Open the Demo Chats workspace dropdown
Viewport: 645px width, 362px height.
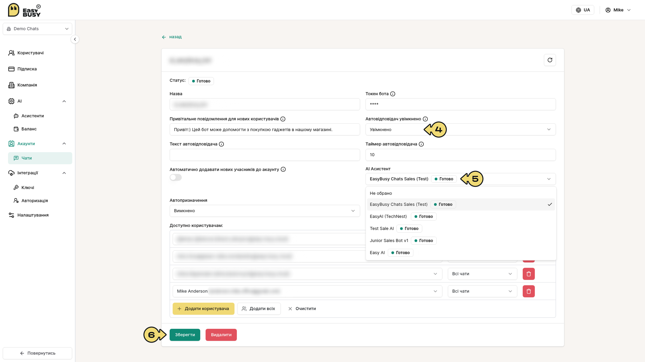click(37, 29)
